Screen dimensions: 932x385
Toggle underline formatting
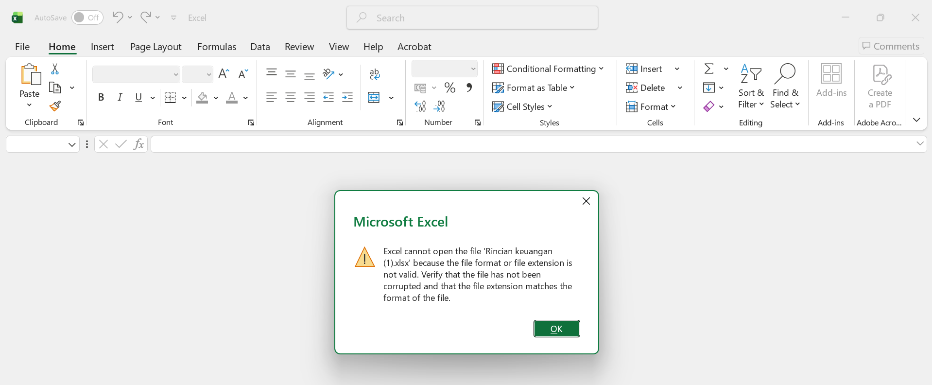pos(138,97)
